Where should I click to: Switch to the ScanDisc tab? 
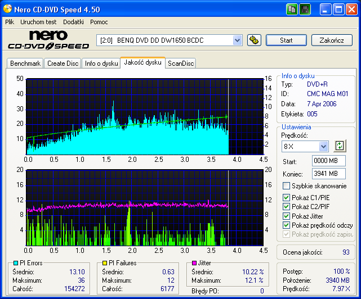pos(181,64)
